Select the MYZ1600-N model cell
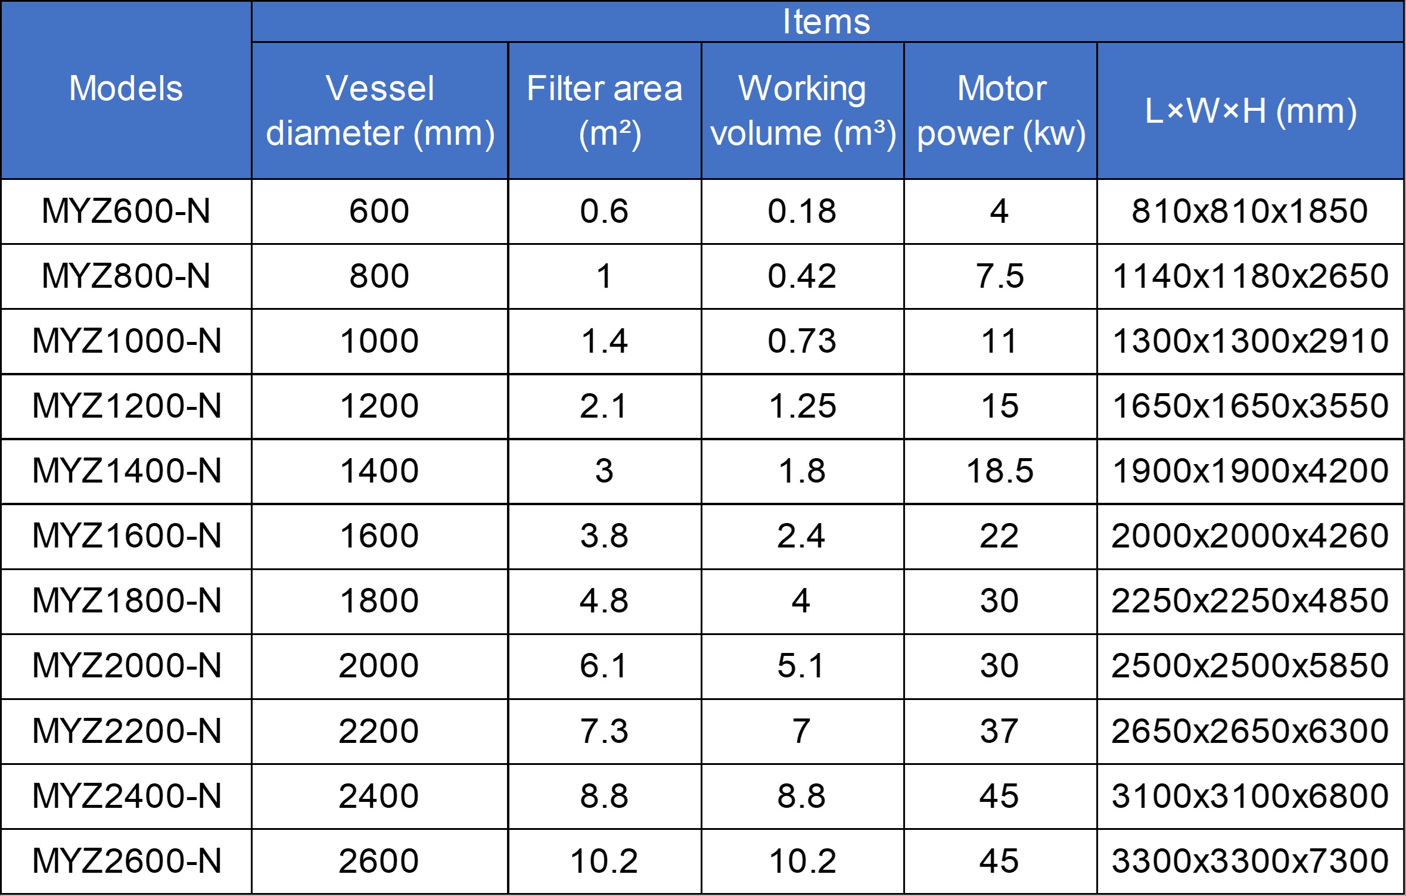Viewport: 1406px width, 896px height. 126,536
